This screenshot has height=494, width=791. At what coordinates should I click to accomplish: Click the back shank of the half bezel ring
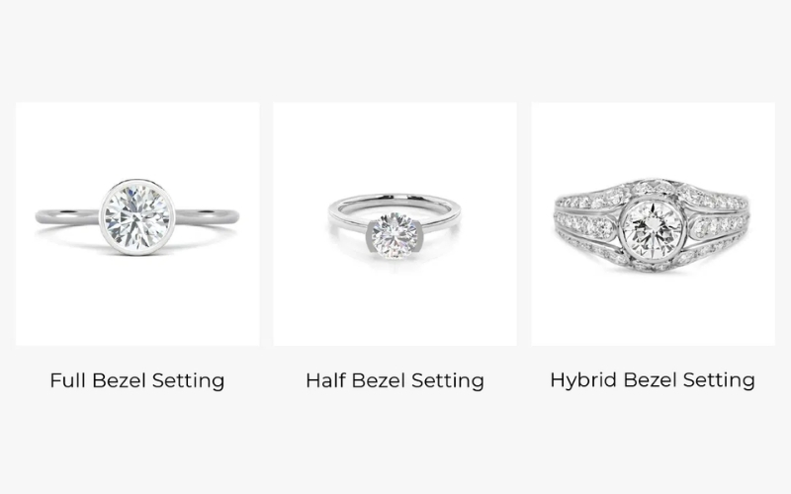click(x=395, y=201)
